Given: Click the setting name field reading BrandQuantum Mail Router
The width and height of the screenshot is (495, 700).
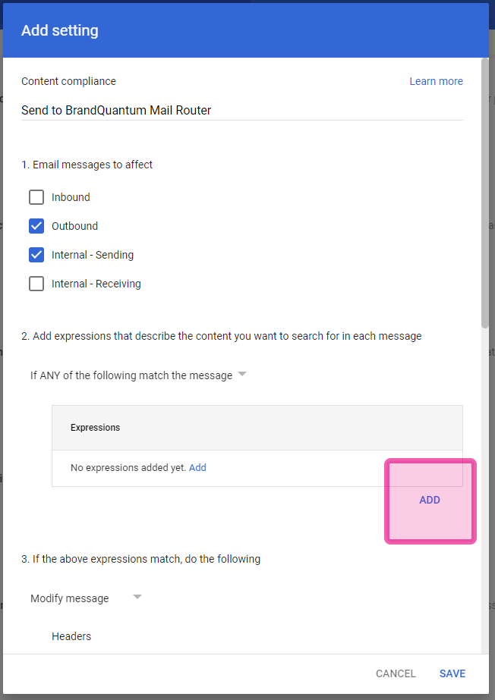Looking at the screenshot, I should click(241, 110).
